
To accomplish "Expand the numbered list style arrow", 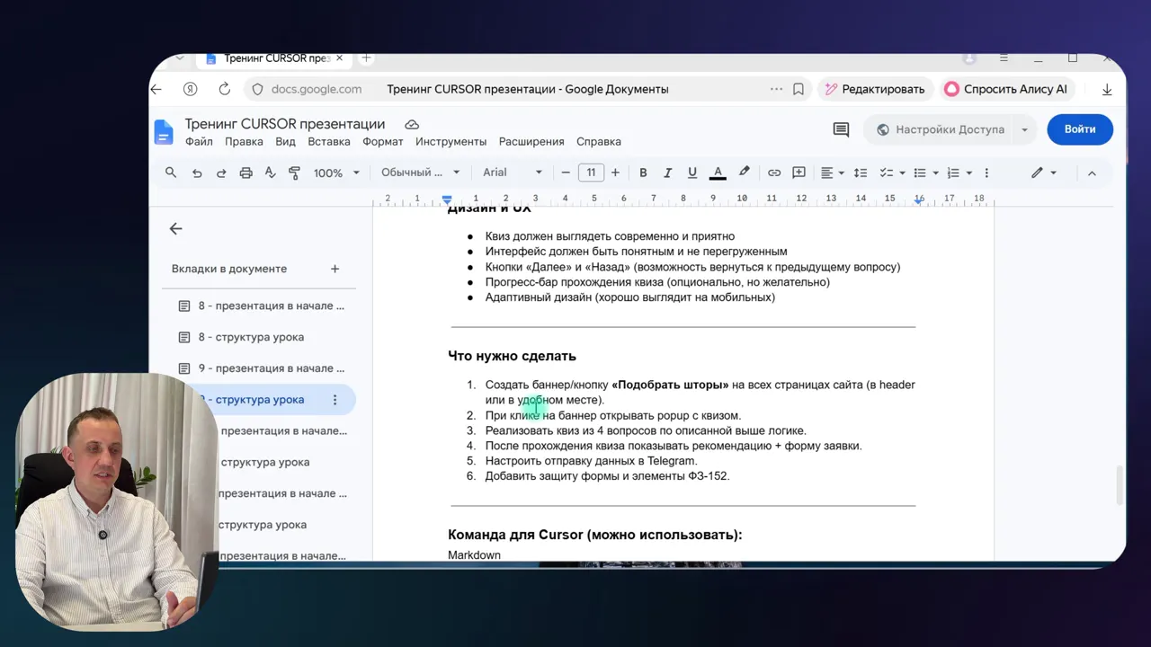I will [x=969, y=173].
